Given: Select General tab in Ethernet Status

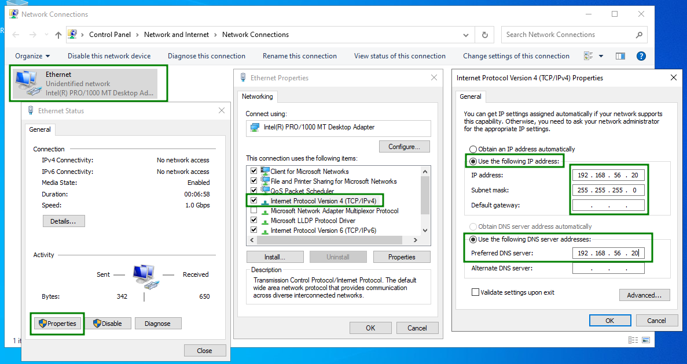Looking at the screenshot, I should click(x=40, y=129).
